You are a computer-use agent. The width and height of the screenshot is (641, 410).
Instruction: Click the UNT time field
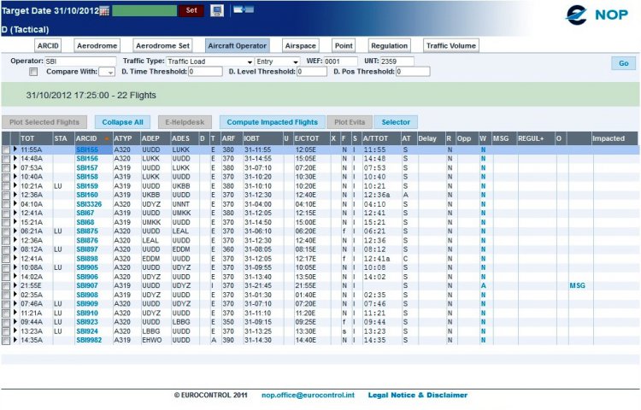pos(397,61)
